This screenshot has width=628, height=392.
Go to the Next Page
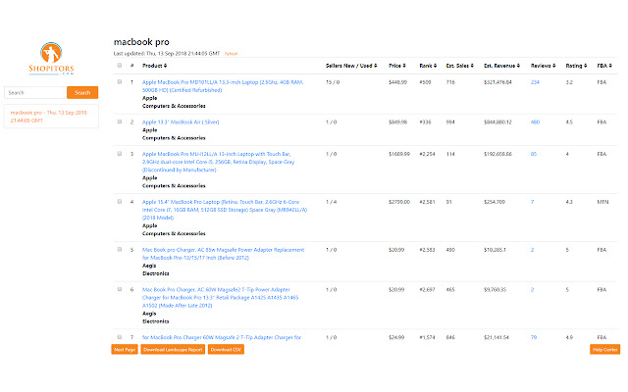pos(125,350)
